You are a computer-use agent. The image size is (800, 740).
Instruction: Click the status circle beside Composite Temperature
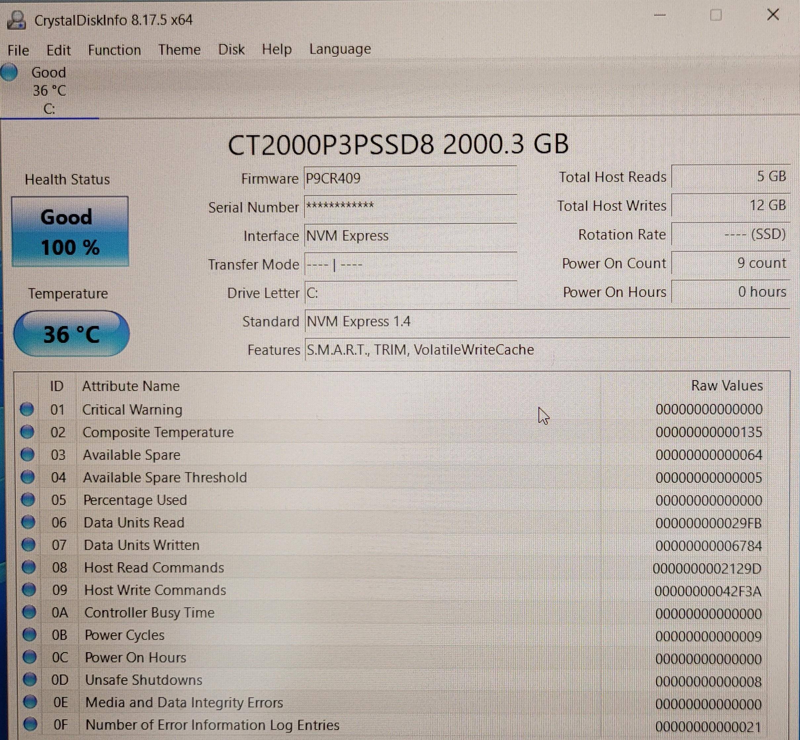27,432
